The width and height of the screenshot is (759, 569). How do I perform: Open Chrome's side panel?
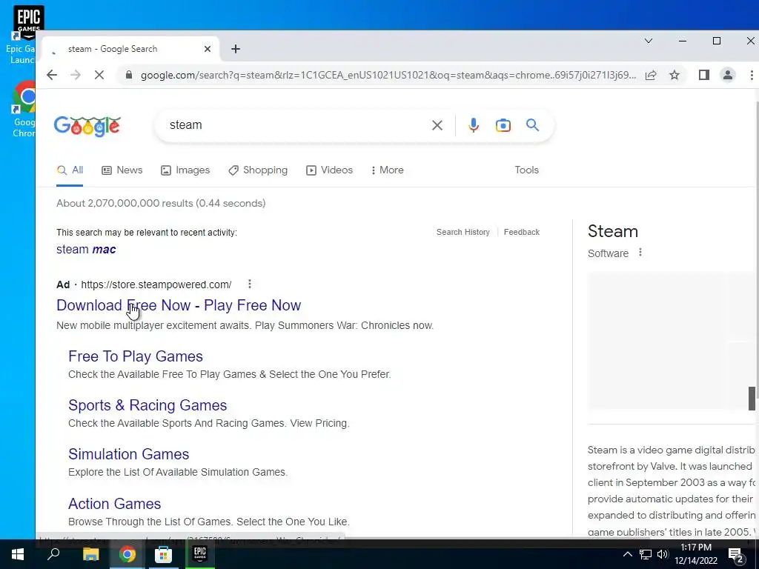tap(704, 75)
